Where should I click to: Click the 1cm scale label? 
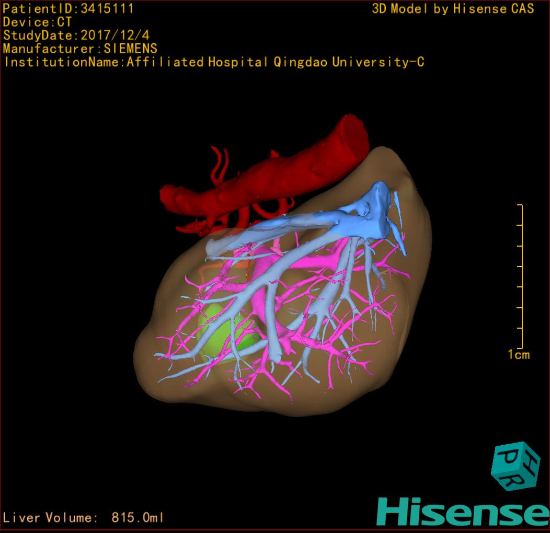click(519, 354)
